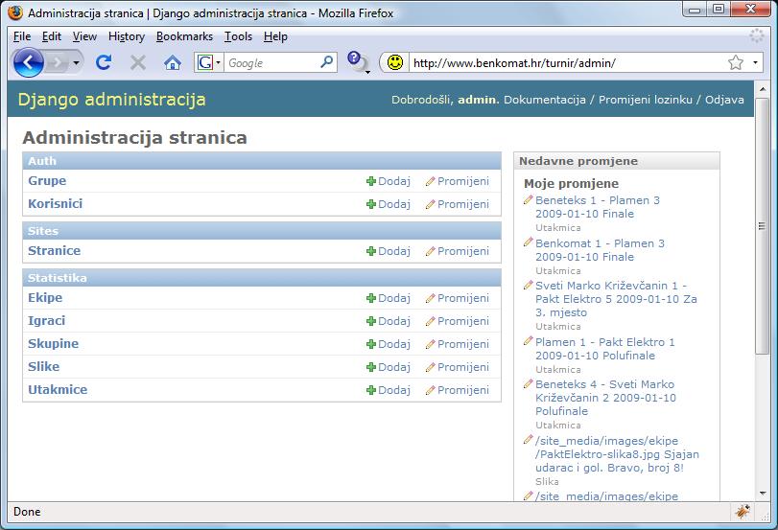This screenshot has width=778, height=530.
Task: Go to the home page icon
Action: click(x=172, y=63)
